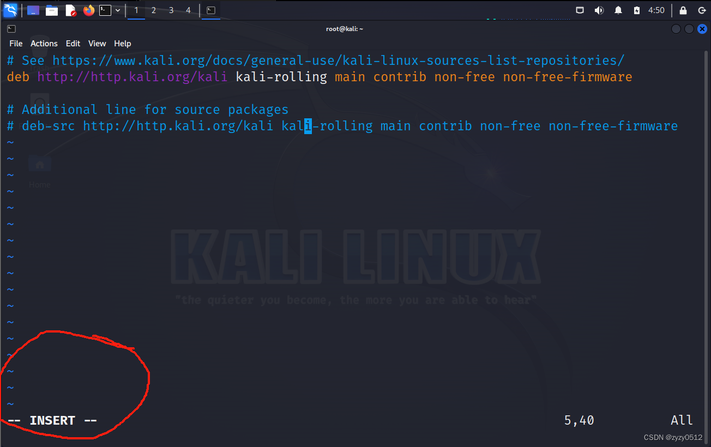711x447 pixels.
Task: Click 'deb-src' in the commented line
Action: pyautogui.click(x=49, y=126)
